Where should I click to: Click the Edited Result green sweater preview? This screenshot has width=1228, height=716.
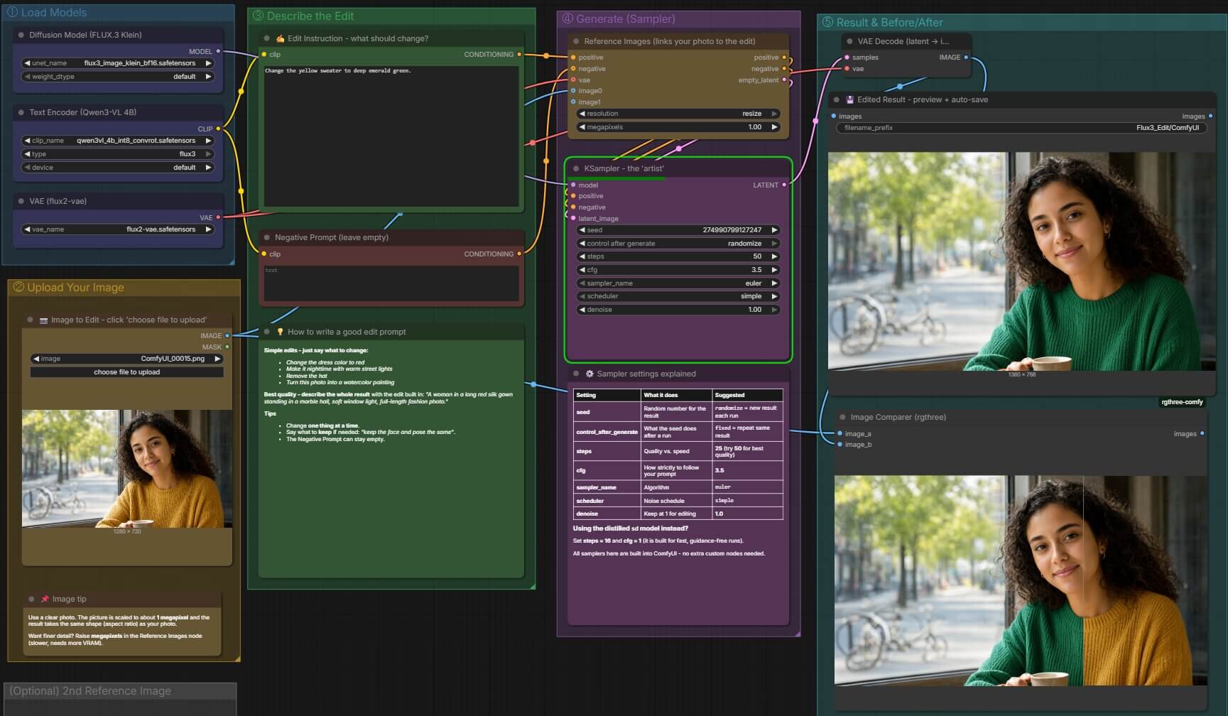[1021, 261]
